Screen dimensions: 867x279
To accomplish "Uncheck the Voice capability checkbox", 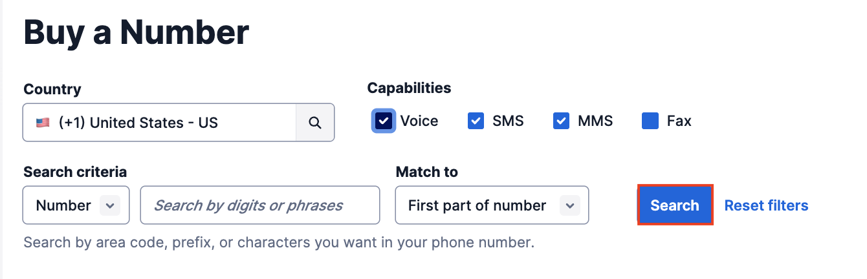I will 384,121.
